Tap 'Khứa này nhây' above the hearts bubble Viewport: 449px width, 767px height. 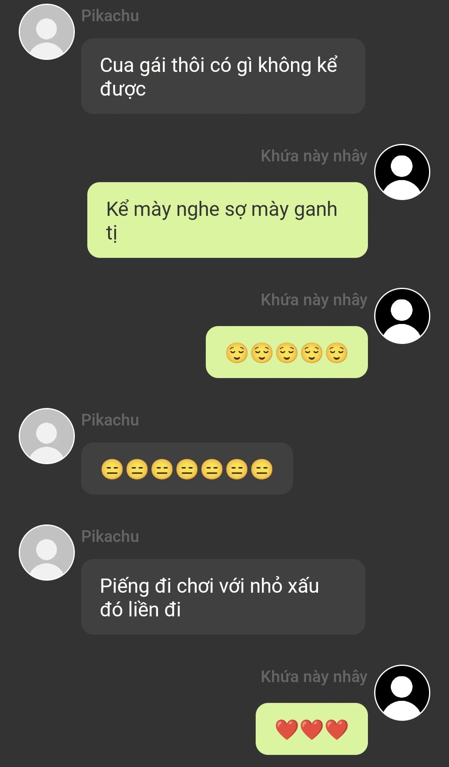coord(314,677)
